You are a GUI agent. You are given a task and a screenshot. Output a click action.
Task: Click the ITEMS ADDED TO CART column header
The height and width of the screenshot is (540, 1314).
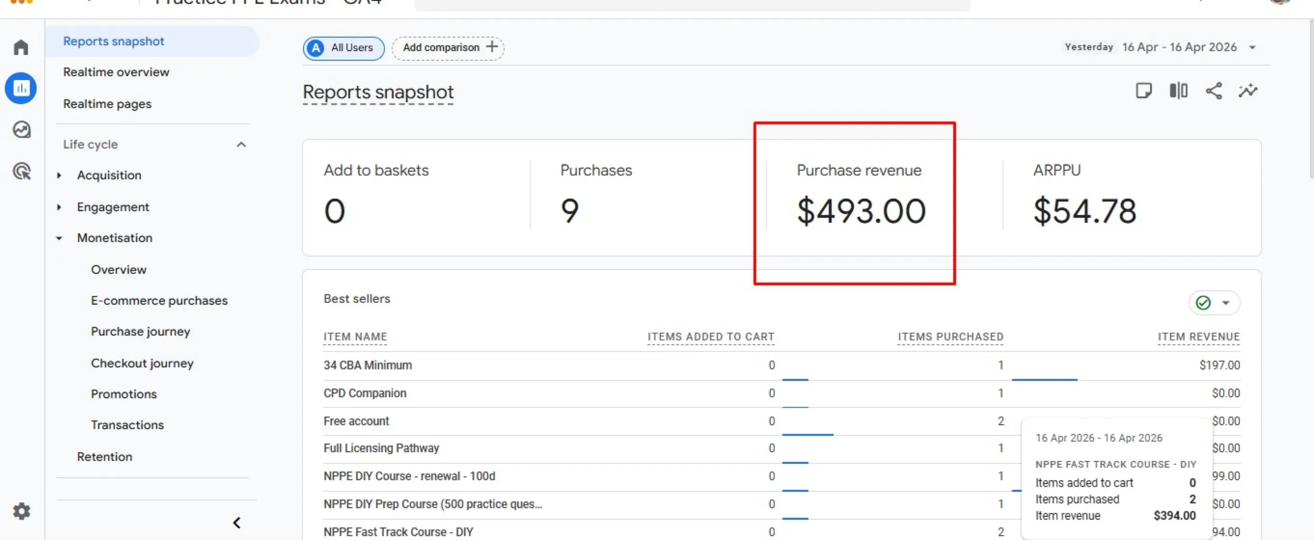point(711,337)
